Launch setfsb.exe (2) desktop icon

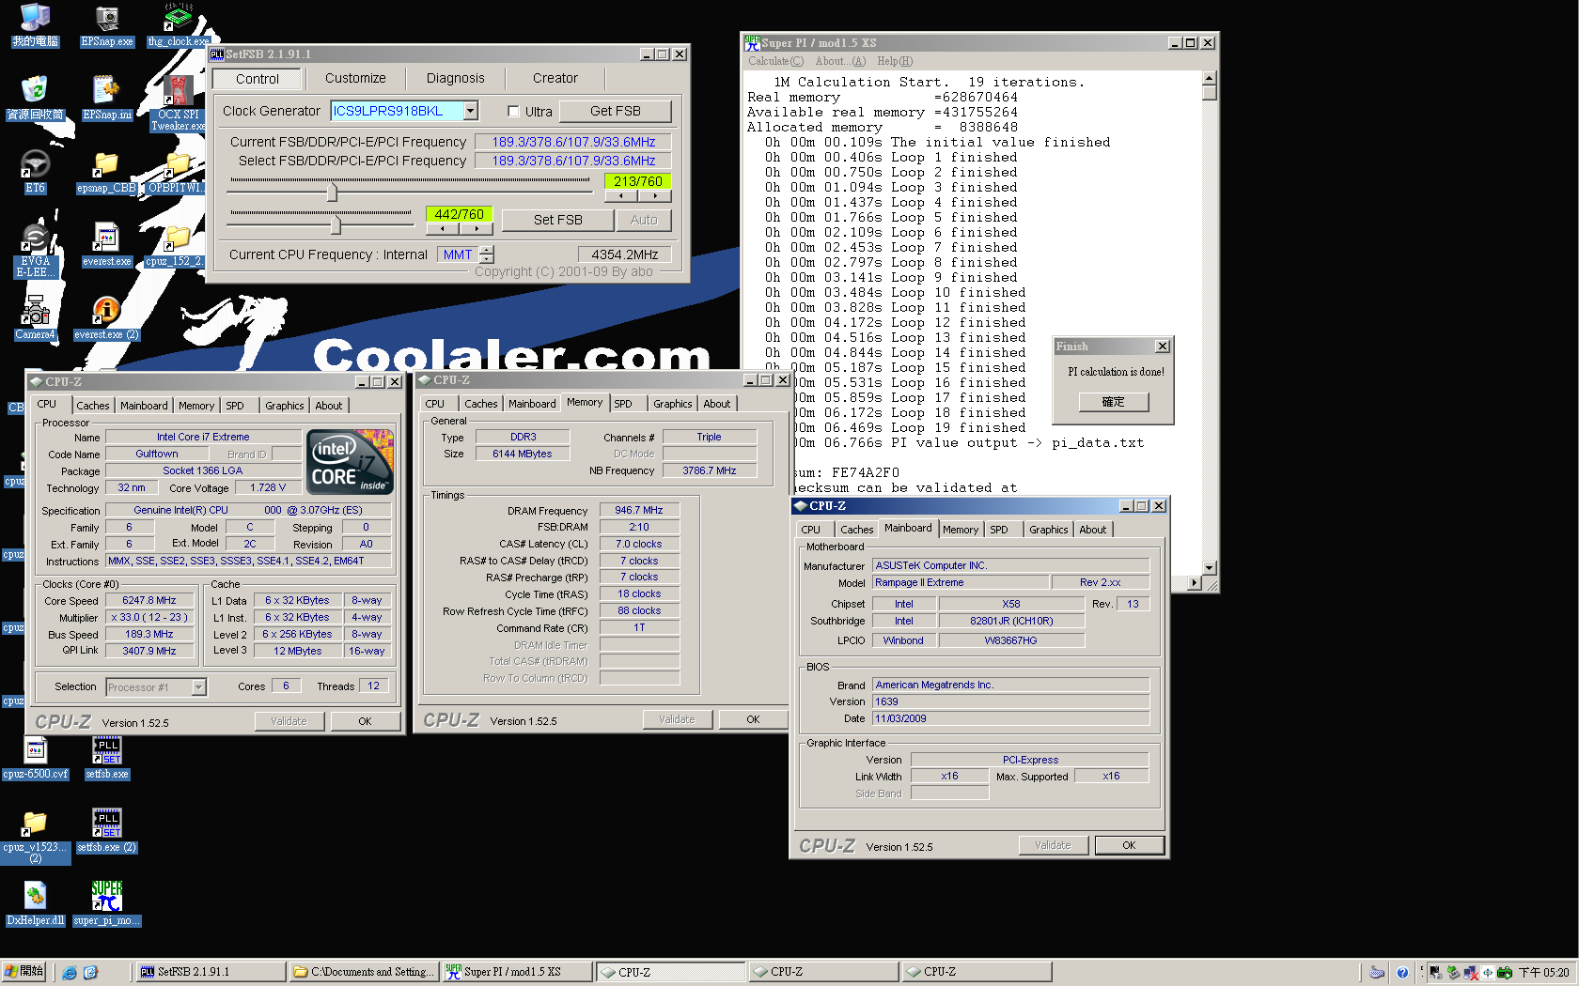click(106, 831)
